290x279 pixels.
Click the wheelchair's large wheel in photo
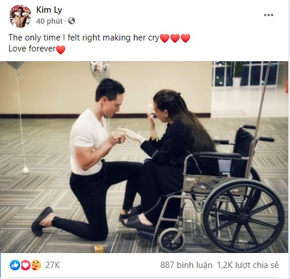click(244, 215)
